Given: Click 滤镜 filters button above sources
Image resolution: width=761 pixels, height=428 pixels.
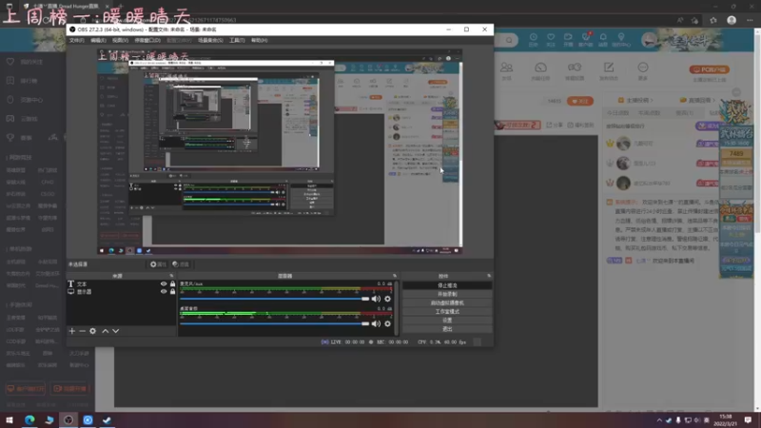Looking at the screenshot, I should [x=181, y=264].
